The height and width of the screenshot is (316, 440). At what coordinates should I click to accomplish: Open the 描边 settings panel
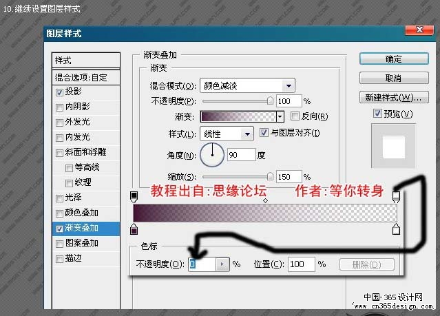(73, 258)
